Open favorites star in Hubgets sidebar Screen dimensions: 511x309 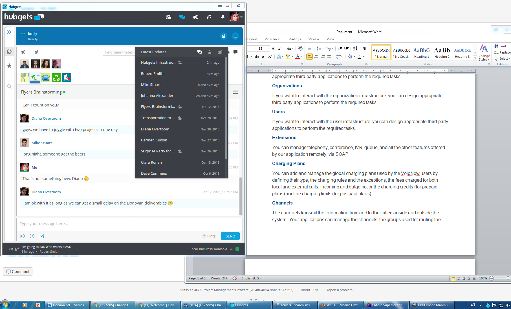click(9, 66)
